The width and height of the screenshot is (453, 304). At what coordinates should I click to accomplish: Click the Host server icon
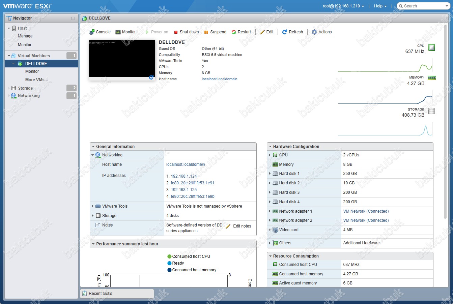click(14, 28)
